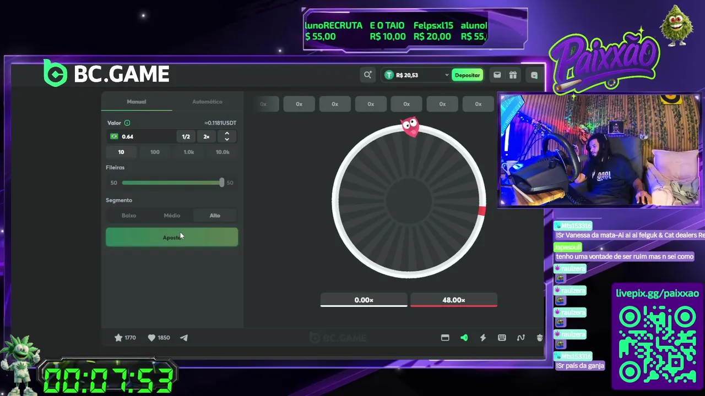Click the ≈0.1181USDT conversion text
705x396 pixels.
pyautogui.click(x=220, y=123)
